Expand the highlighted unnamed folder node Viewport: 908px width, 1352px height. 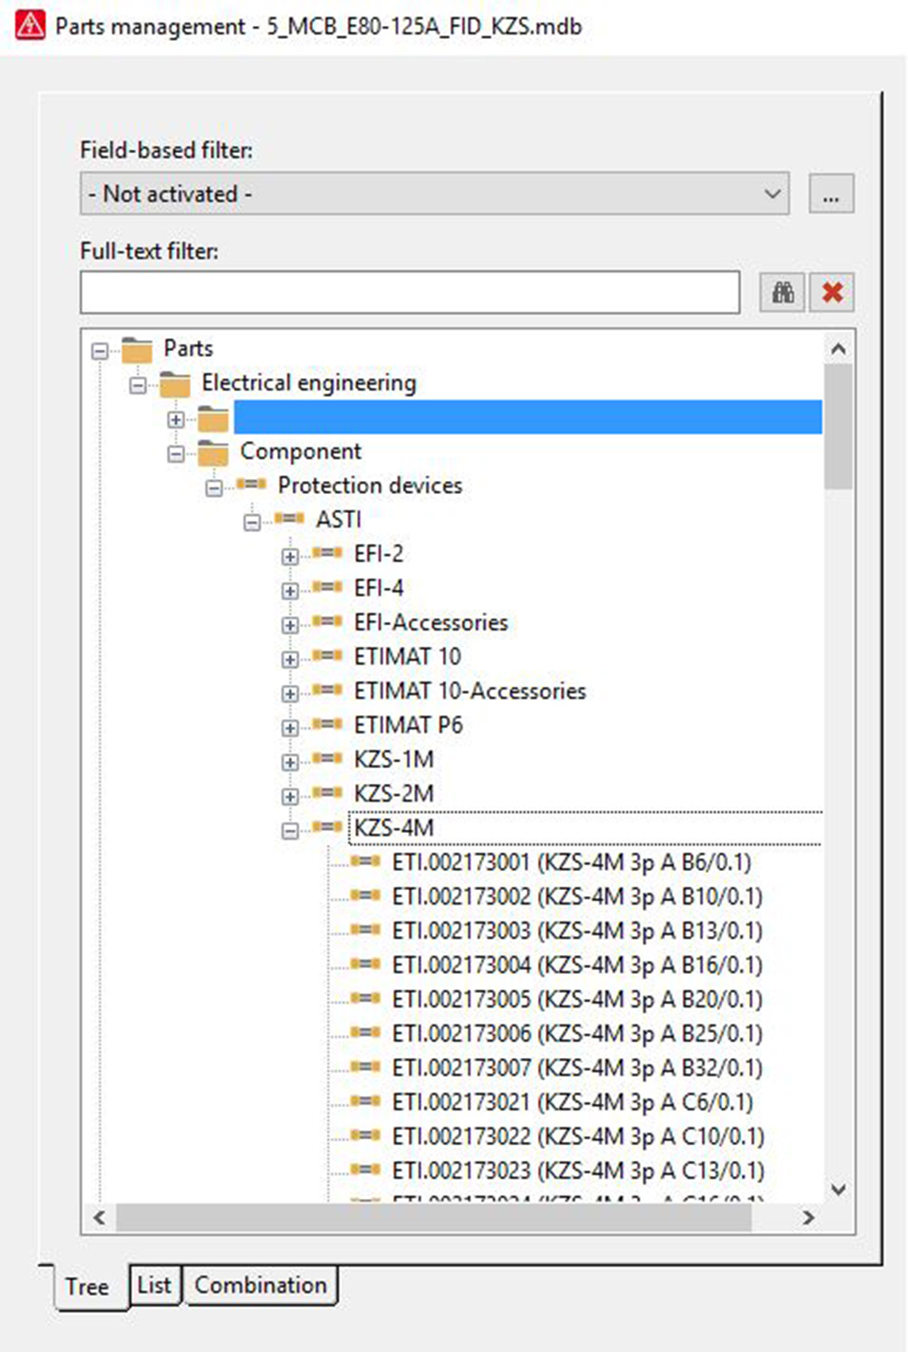click(176, 420)
